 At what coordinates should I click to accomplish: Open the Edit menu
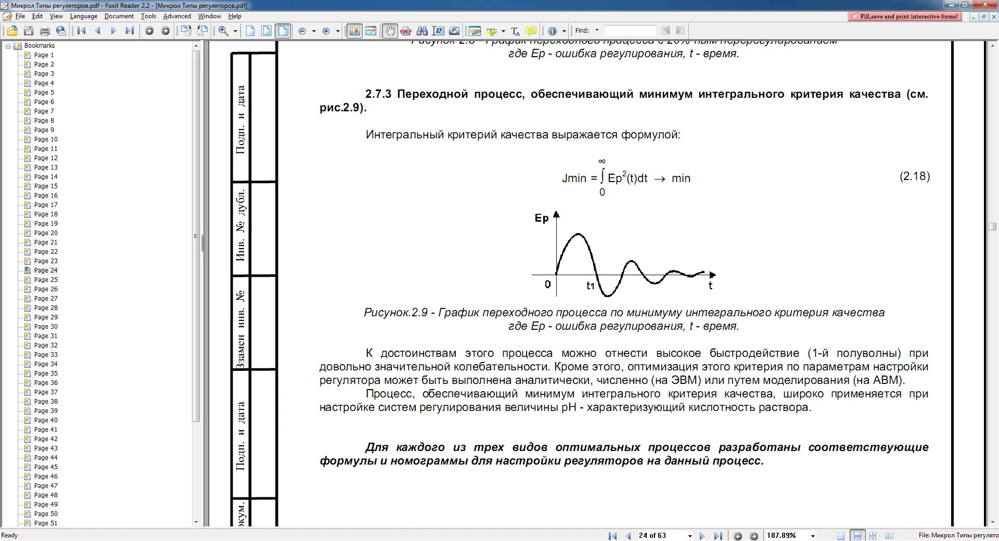[37, 16]
